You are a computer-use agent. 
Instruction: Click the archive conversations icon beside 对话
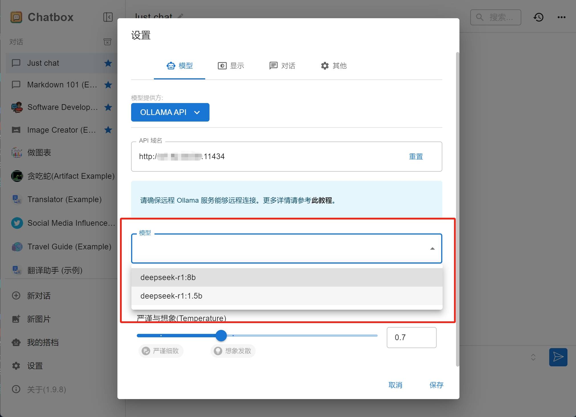[x=107, y=42]
